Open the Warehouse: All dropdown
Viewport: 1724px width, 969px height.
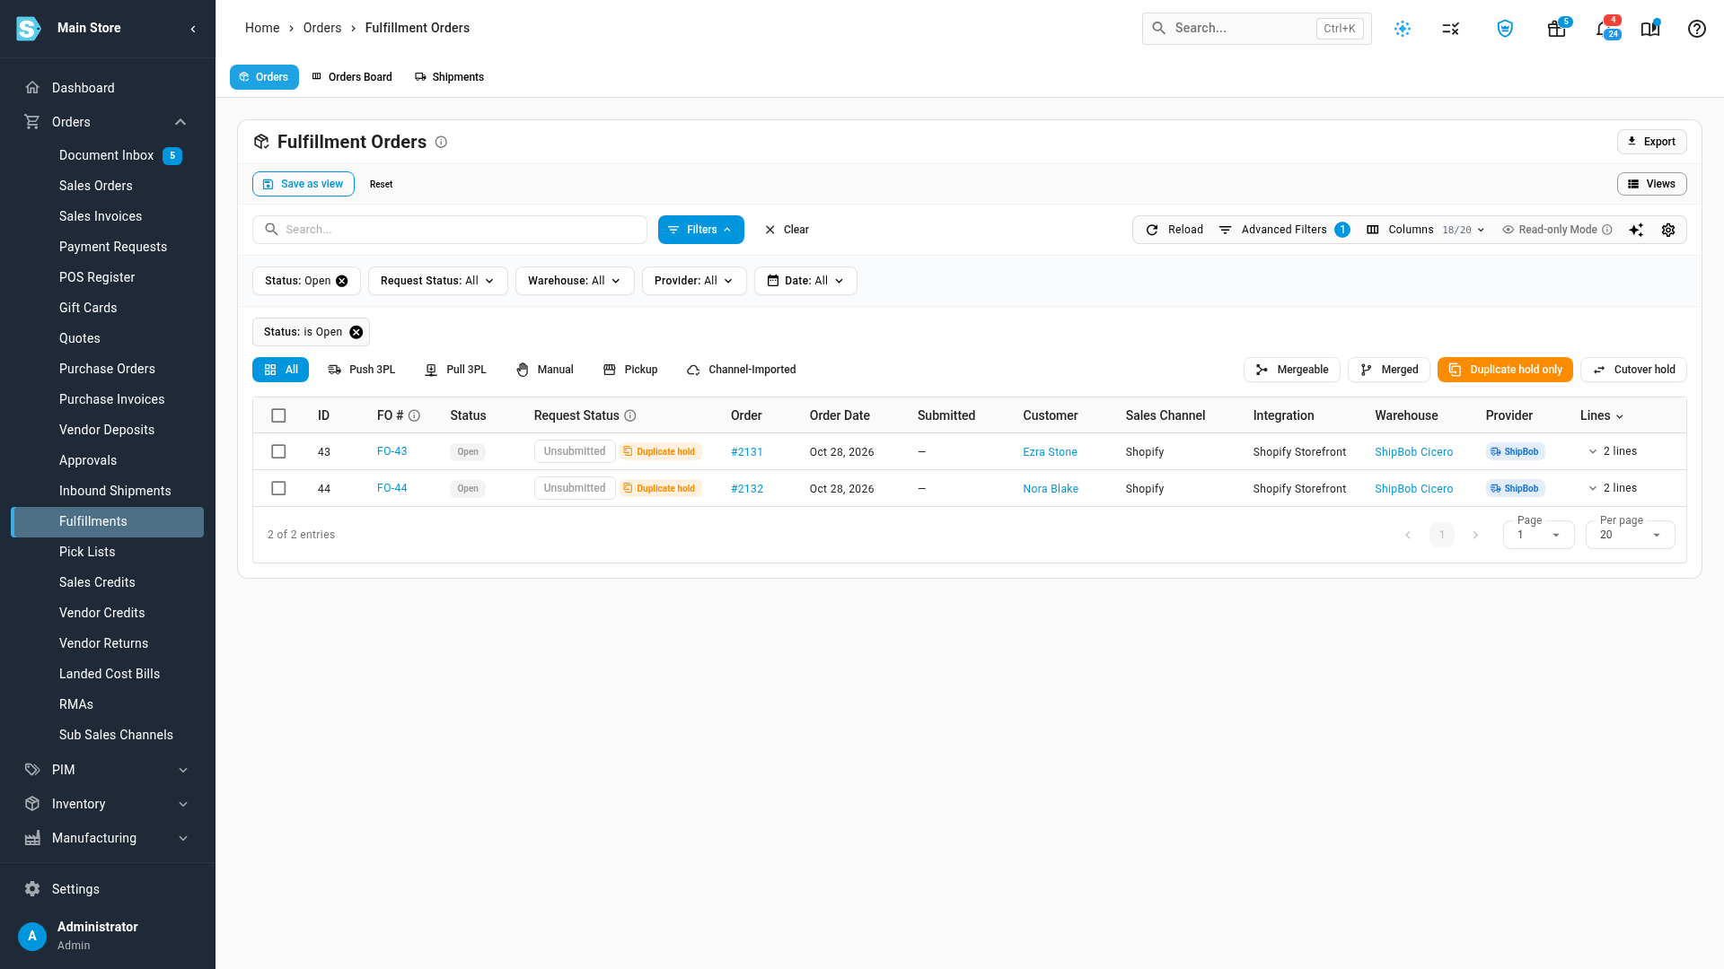(575, 281)
